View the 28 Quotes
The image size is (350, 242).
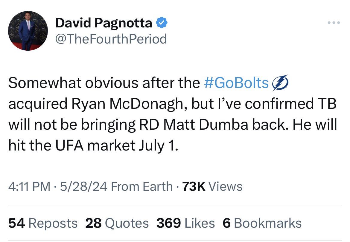[x=117, y=223]
